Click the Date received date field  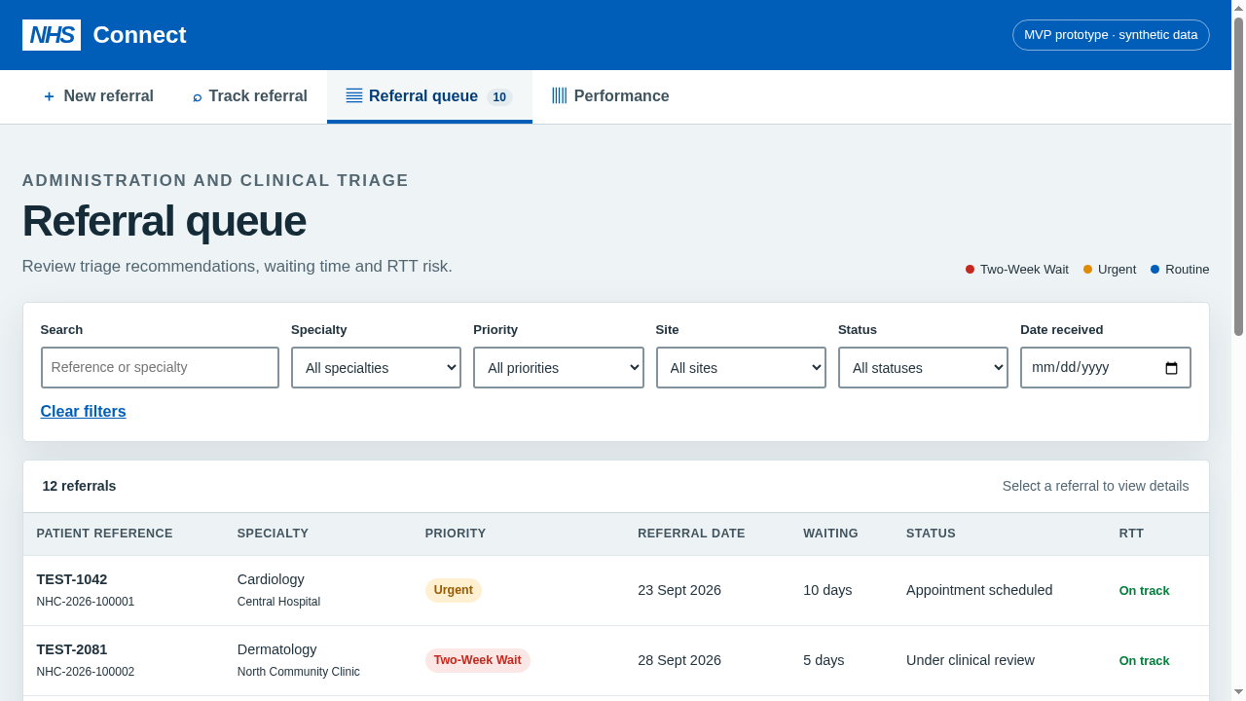(x=1106, y=368)
